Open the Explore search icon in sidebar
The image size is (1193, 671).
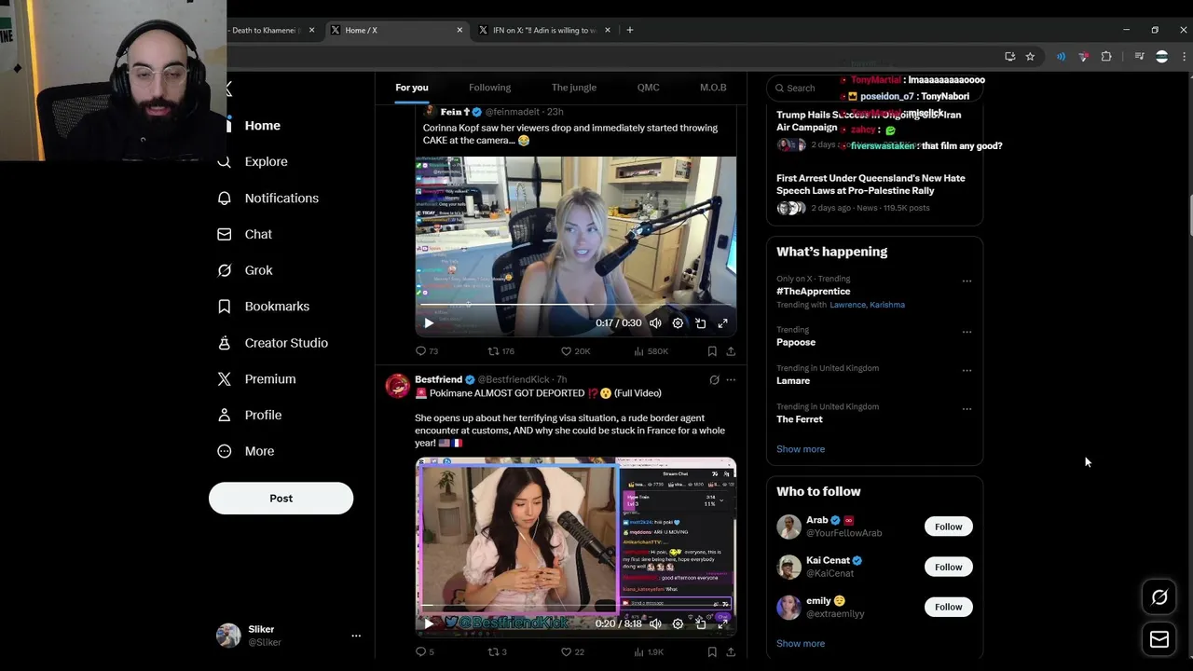tap(225, 161)
